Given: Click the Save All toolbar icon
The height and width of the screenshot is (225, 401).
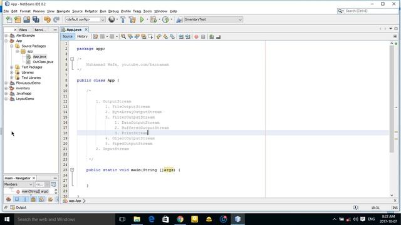Looking at the screenshot, I should pos(36,19).
